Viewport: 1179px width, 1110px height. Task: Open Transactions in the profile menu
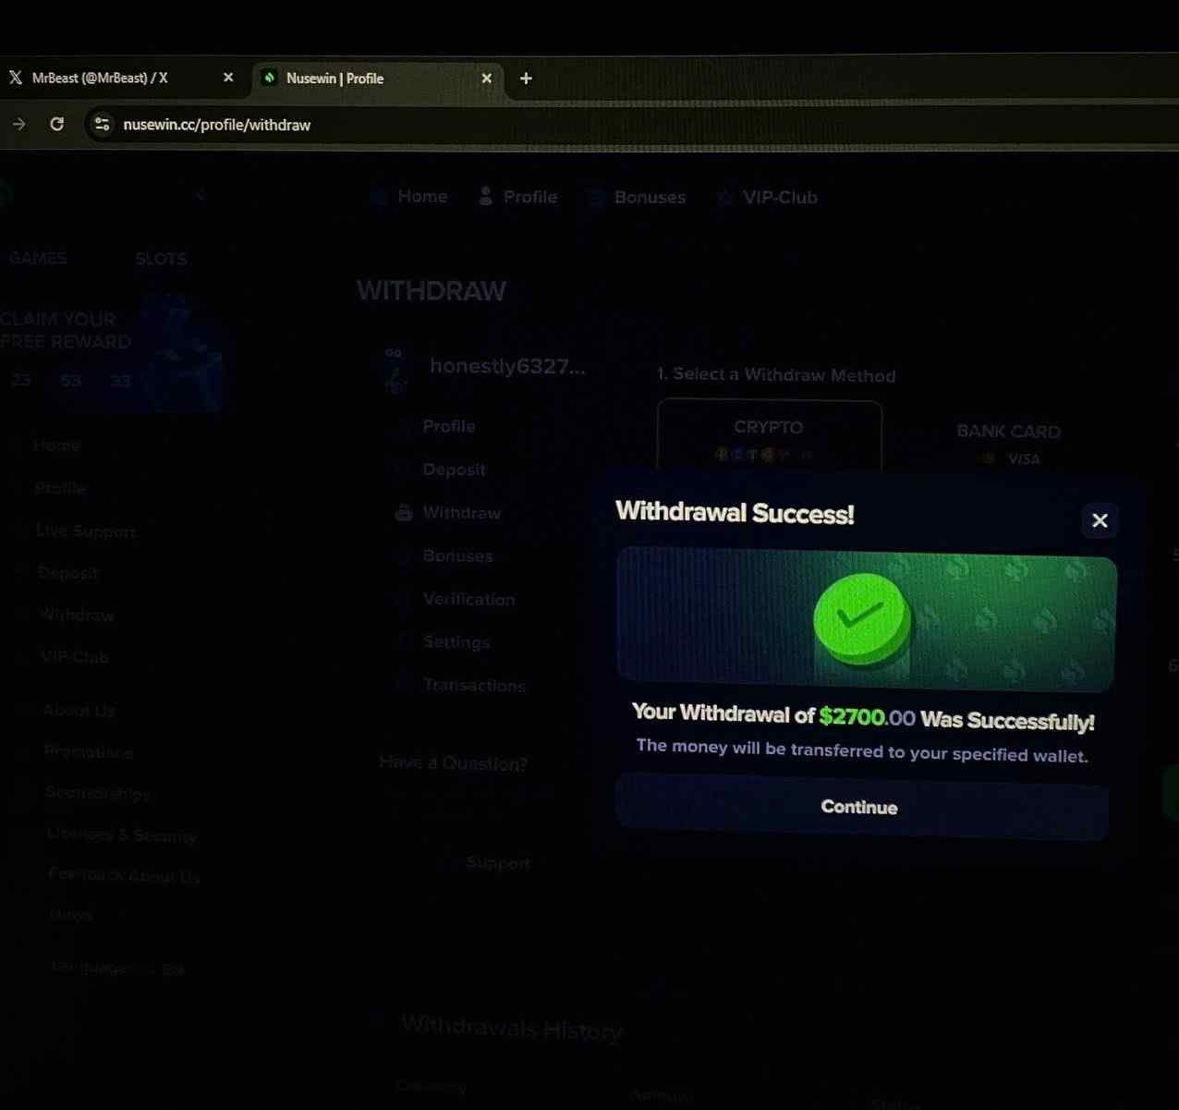point(473,685)
